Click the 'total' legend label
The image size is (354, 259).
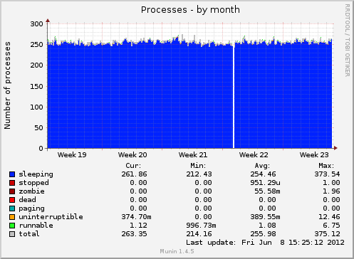point(29,234)
